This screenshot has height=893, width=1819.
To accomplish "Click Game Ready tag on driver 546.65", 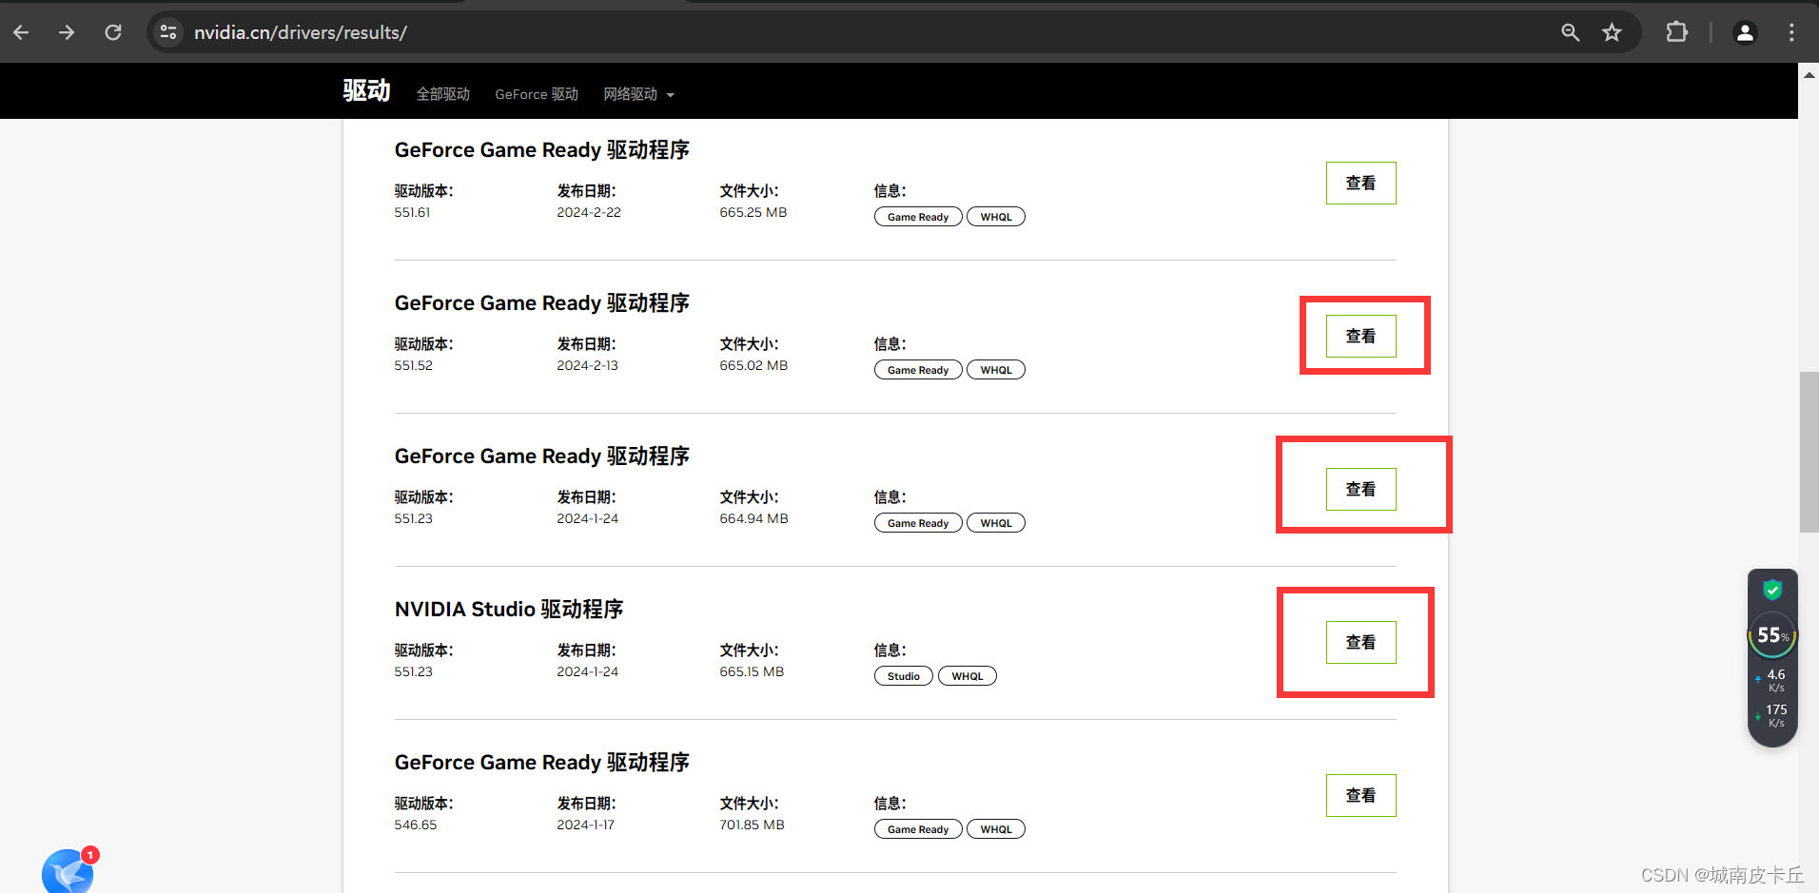I will pyautogui.click(x=918, y=829).
